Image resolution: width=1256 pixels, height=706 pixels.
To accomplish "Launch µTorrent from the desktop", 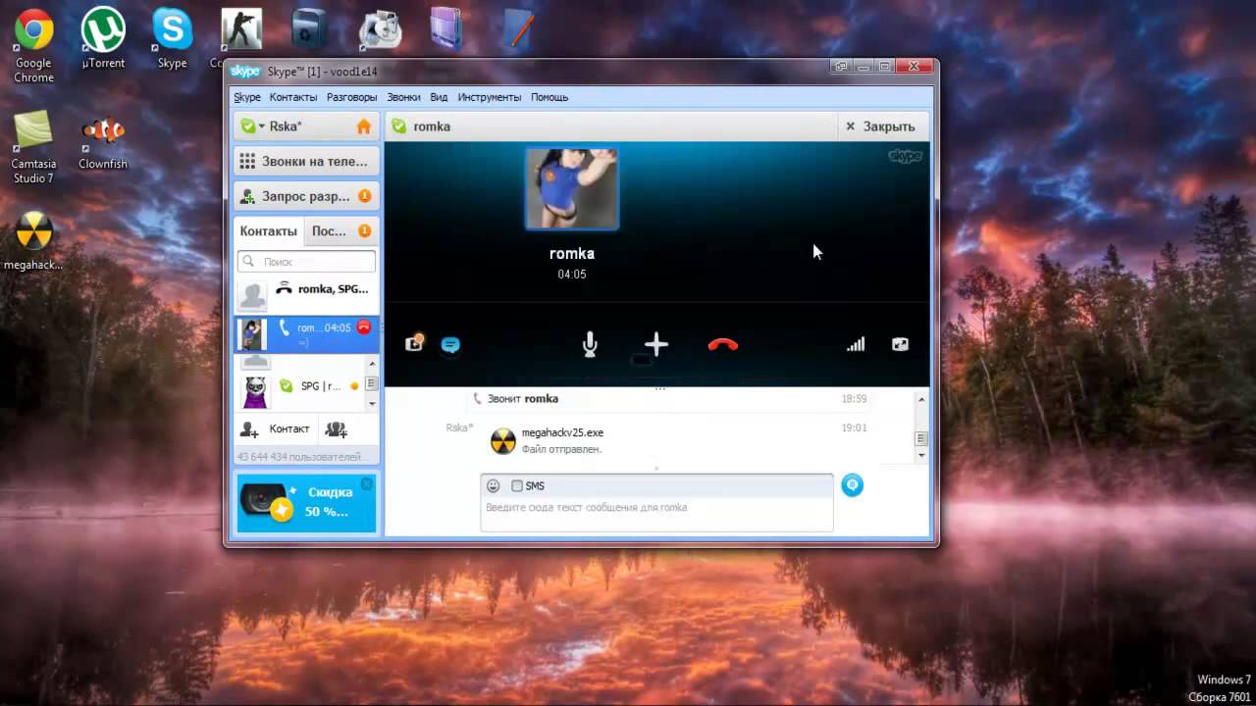I will click(x=102, y=39).
